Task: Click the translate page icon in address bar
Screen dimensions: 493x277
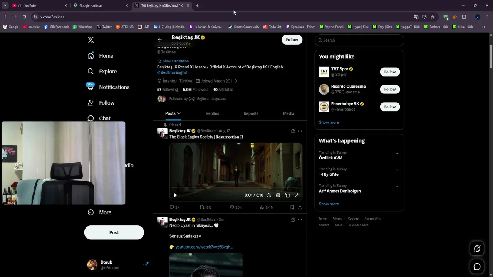Action: [416, 17]
